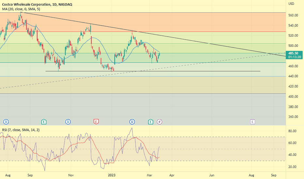Click the 560.00 price axis label
The width and height of the screenshot is (304, 179).
tap(293, 15)
